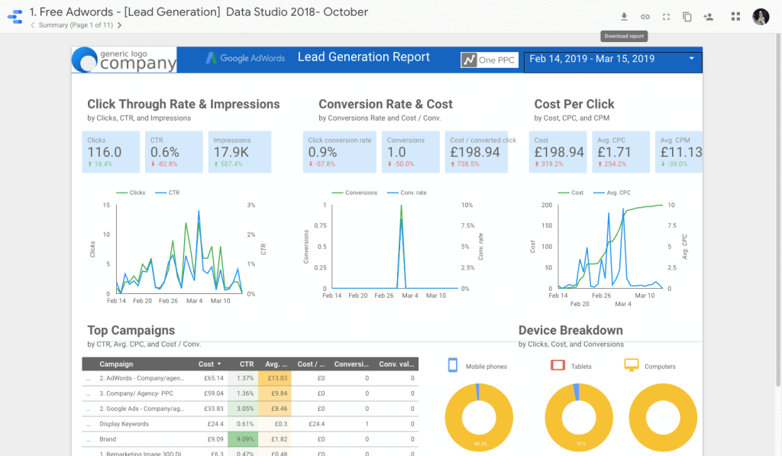Download the report with the download icon
Image resolution: width=782 pixels, height=456 pixels.
(624, 17)
